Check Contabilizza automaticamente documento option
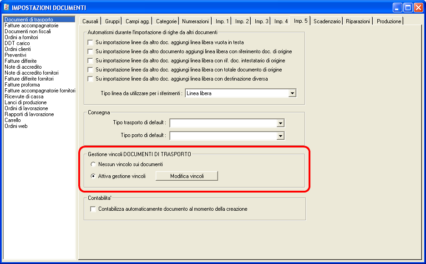This screenshot has height=264, width=426. pyautogui.click(x=93, y=209)
